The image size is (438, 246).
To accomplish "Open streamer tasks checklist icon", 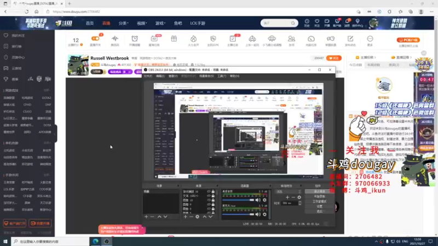I will pyautogui.click(x=232, y=38).
